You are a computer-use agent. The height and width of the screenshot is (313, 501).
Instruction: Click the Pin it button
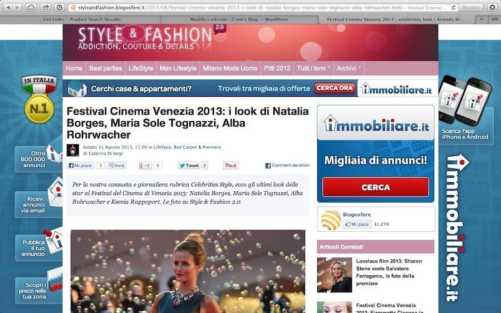(x=230, y=165)
